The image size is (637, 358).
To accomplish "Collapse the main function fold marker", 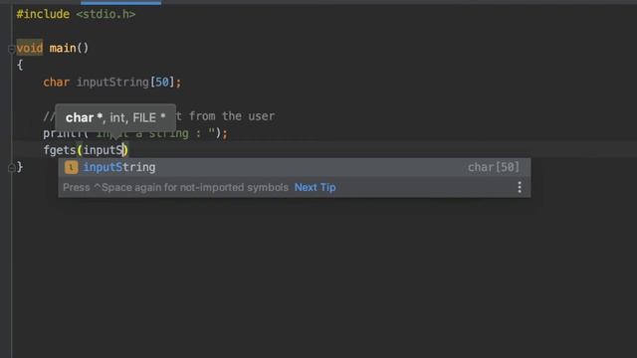I will tap(11, 49).
